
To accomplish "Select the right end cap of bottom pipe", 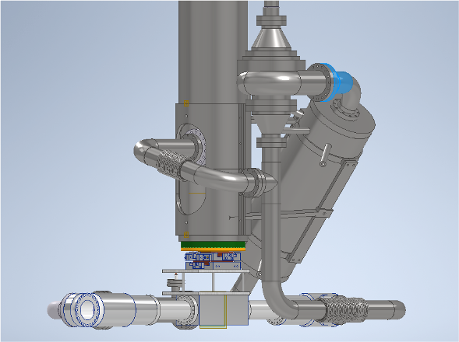I will click(x=398, y=310).
